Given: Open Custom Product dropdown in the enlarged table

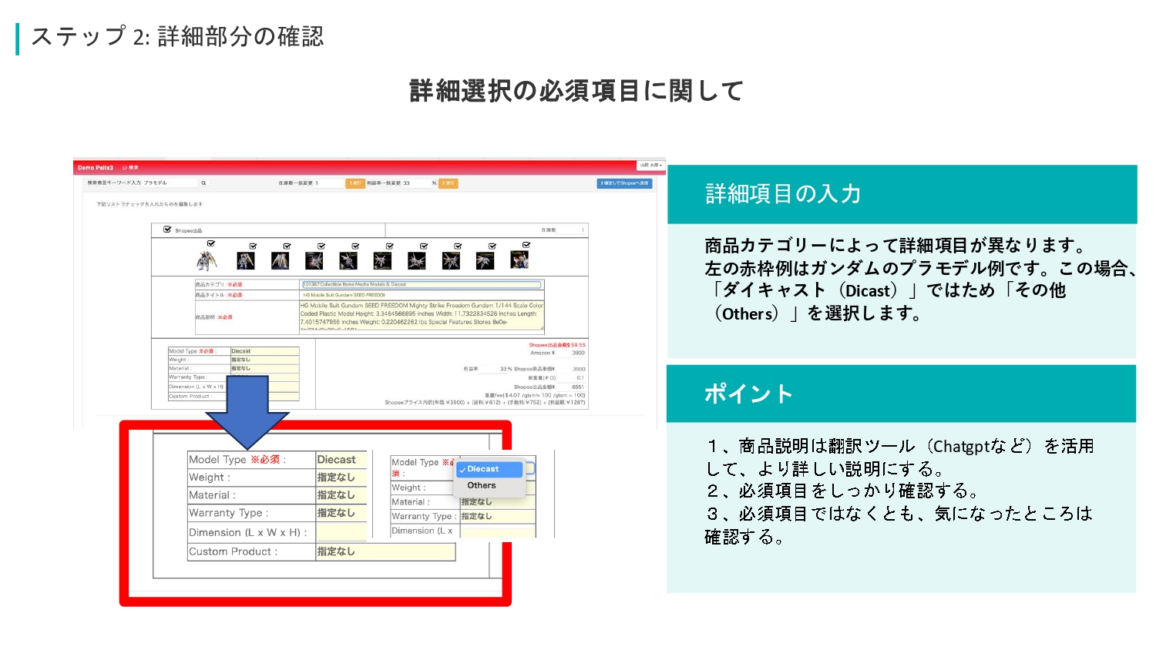Looking at the screenshot, I should coord(385,551).
